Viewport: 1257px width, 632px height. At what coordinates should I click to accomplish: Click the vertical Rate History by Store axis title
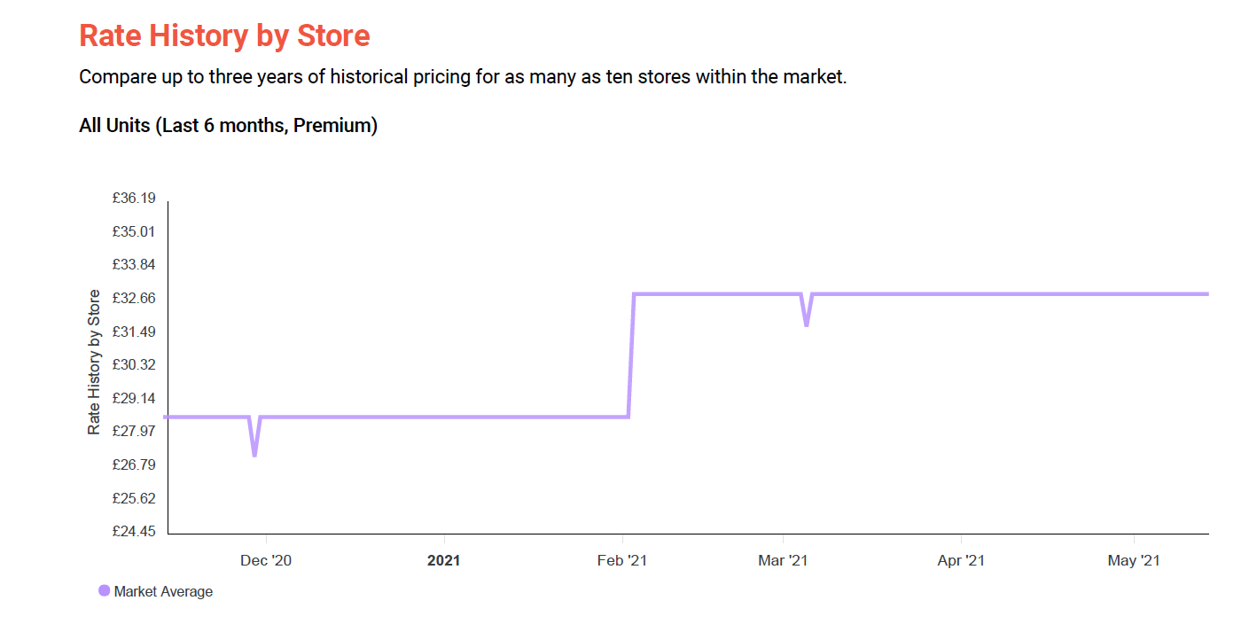tap(94, 362)
